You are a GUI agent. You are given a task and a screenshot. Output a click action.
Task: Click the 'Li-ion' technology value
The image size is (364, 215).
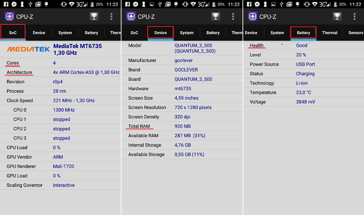point(302,83)
